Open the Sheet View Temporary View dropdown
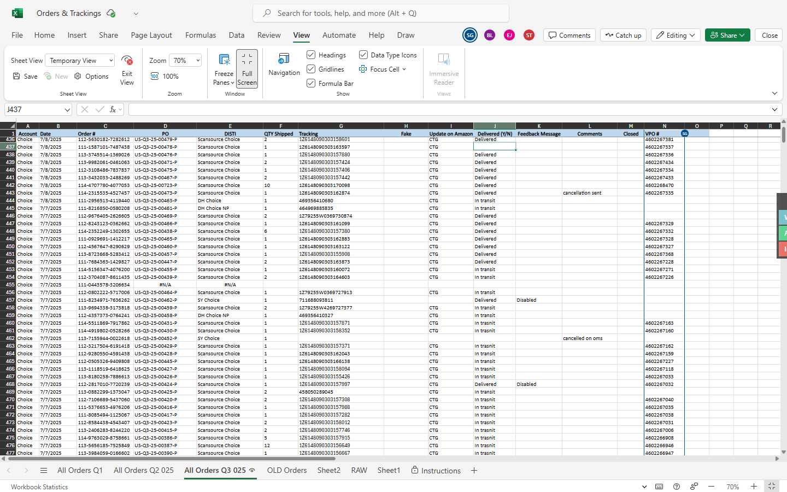787x492 pixels. tap(80, 61)
